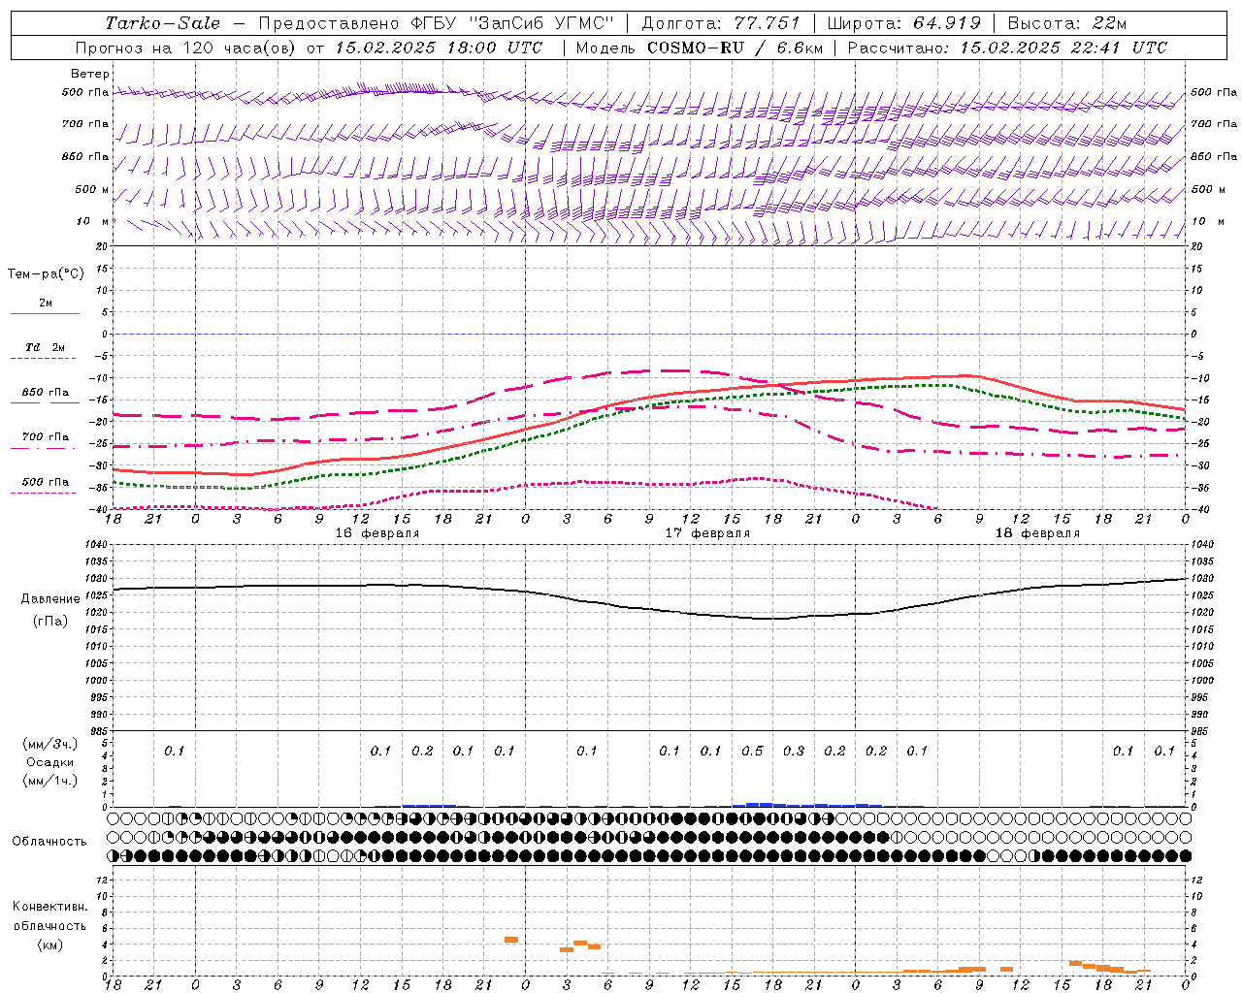Click the Конвективн. облачность label

tap(49, 915)
